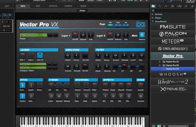Click the speaker preview icon
196x127 pixels.
point(159,125)
